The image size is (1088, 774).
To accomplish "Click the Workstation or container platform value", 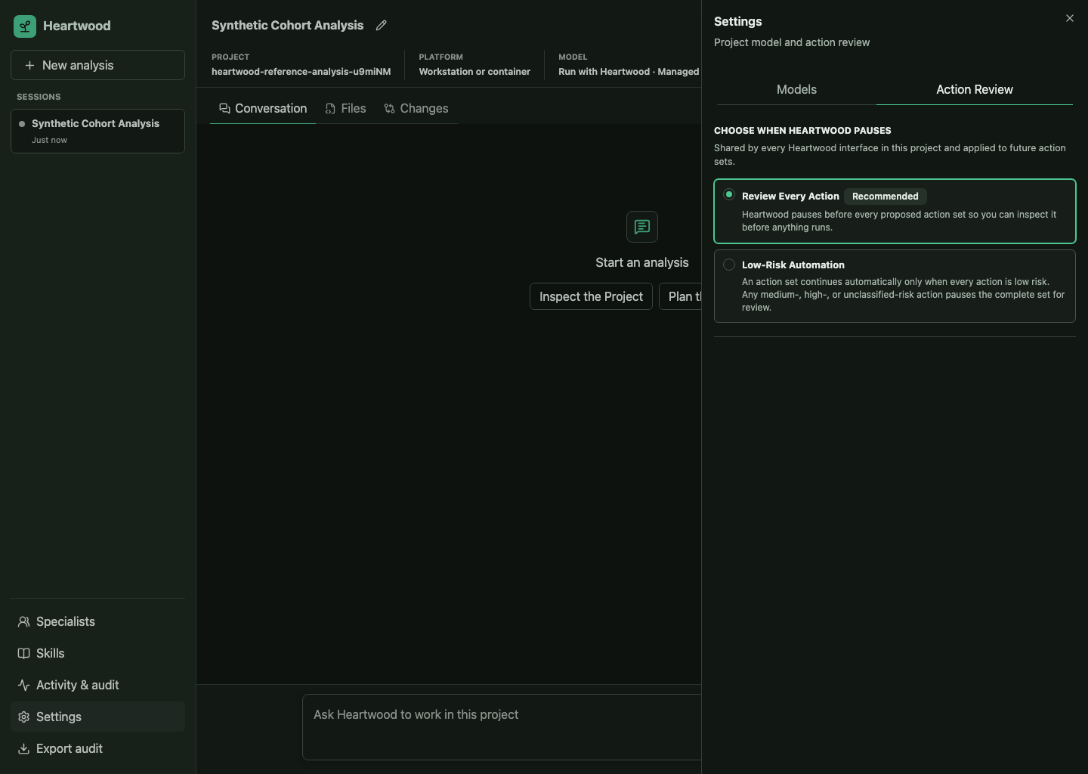I will [x=474, y=72].
